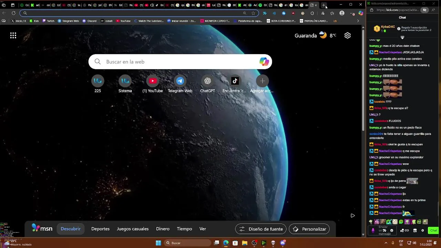Open the Twitch bookmark

pos(48,21)
